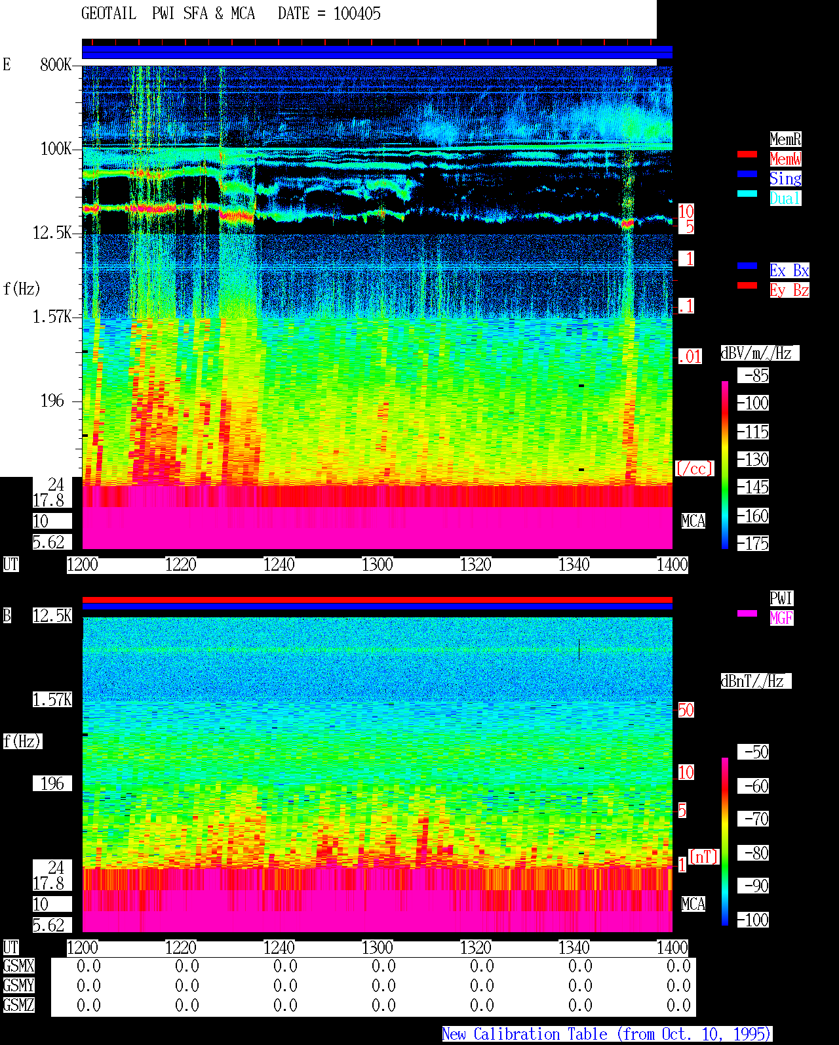Click the red swatch beside Ey Bz

[x=747, y=285]
